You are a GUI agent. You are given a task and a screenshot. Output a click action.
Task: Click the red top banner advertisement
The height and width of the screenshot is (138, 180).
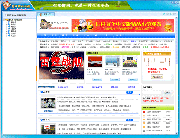pyautogui.click(x=123, y=25)
